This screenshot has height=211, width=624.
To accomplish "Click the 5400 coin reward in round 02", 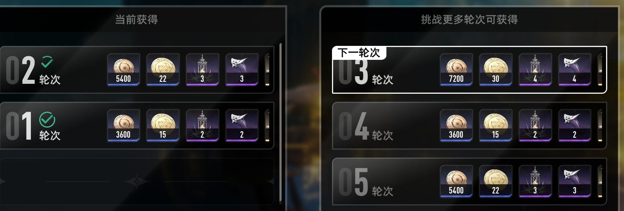I will coord(123,70).
